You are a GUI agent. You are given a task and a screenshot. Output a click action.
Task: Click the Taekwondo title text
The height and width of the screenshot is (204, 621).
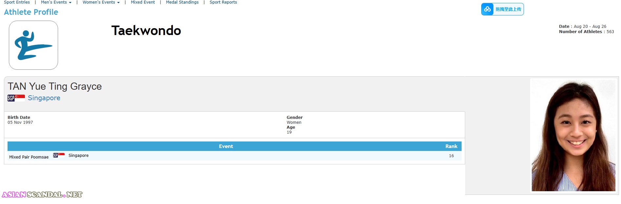point(146,30)
